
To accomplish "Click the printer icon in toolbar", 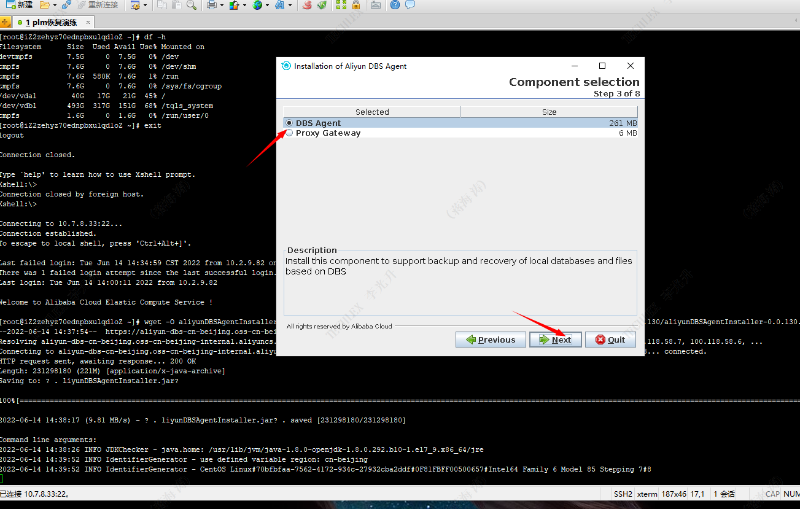I will tap(211, 5).
